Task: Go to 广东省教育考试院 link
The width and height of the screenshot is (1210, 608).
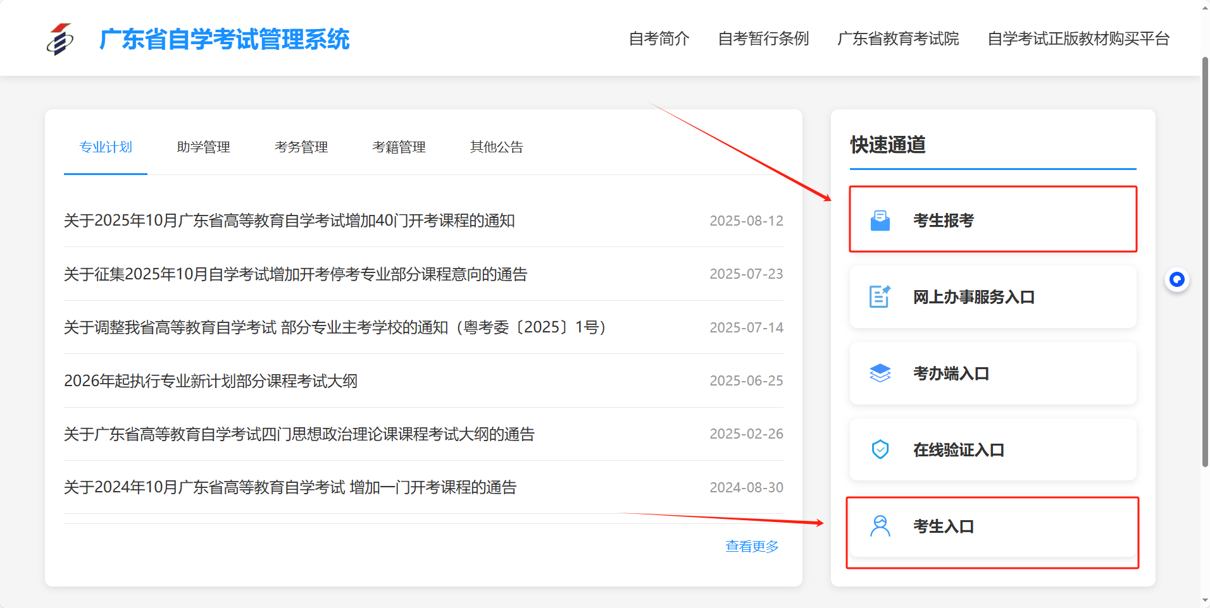Action: [898, 39]
